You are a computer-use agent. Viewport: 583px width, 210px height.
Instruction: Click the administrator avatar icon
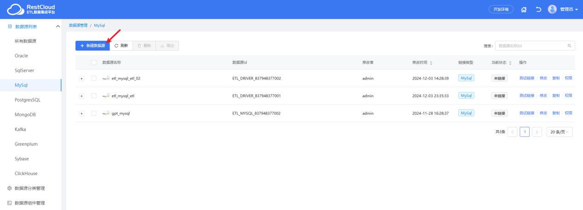[553, 9]
